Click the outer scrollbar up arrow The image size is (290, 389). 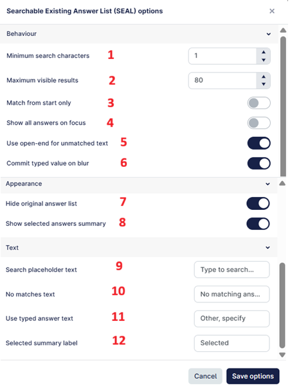(x=283, y=31)
